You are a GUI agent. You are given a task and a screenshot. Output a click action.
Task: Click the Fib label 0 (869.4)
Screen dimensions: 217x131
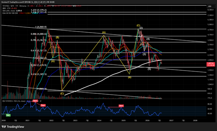[x=42, y=89]
